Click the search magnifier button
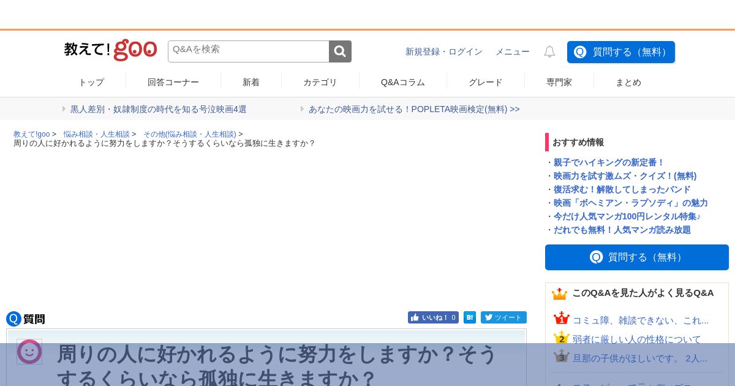This screenshot has width=735, height=386. click(340, 51)
